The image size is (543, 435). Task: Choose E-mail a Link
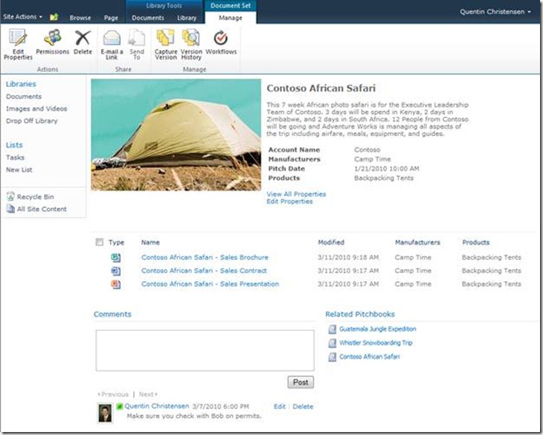coord(112,45)
